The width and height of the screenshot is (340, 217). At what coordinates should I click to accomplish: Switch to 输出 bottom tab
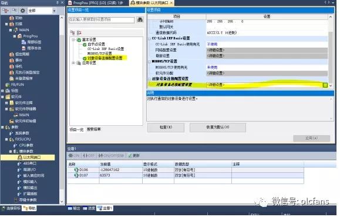(x=74, y=208)
